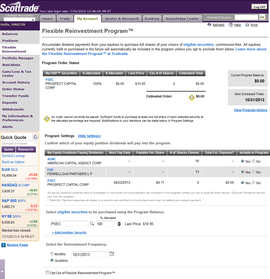Refresh Quick Quote using the circular arrow icon

(x=35, y=137)
